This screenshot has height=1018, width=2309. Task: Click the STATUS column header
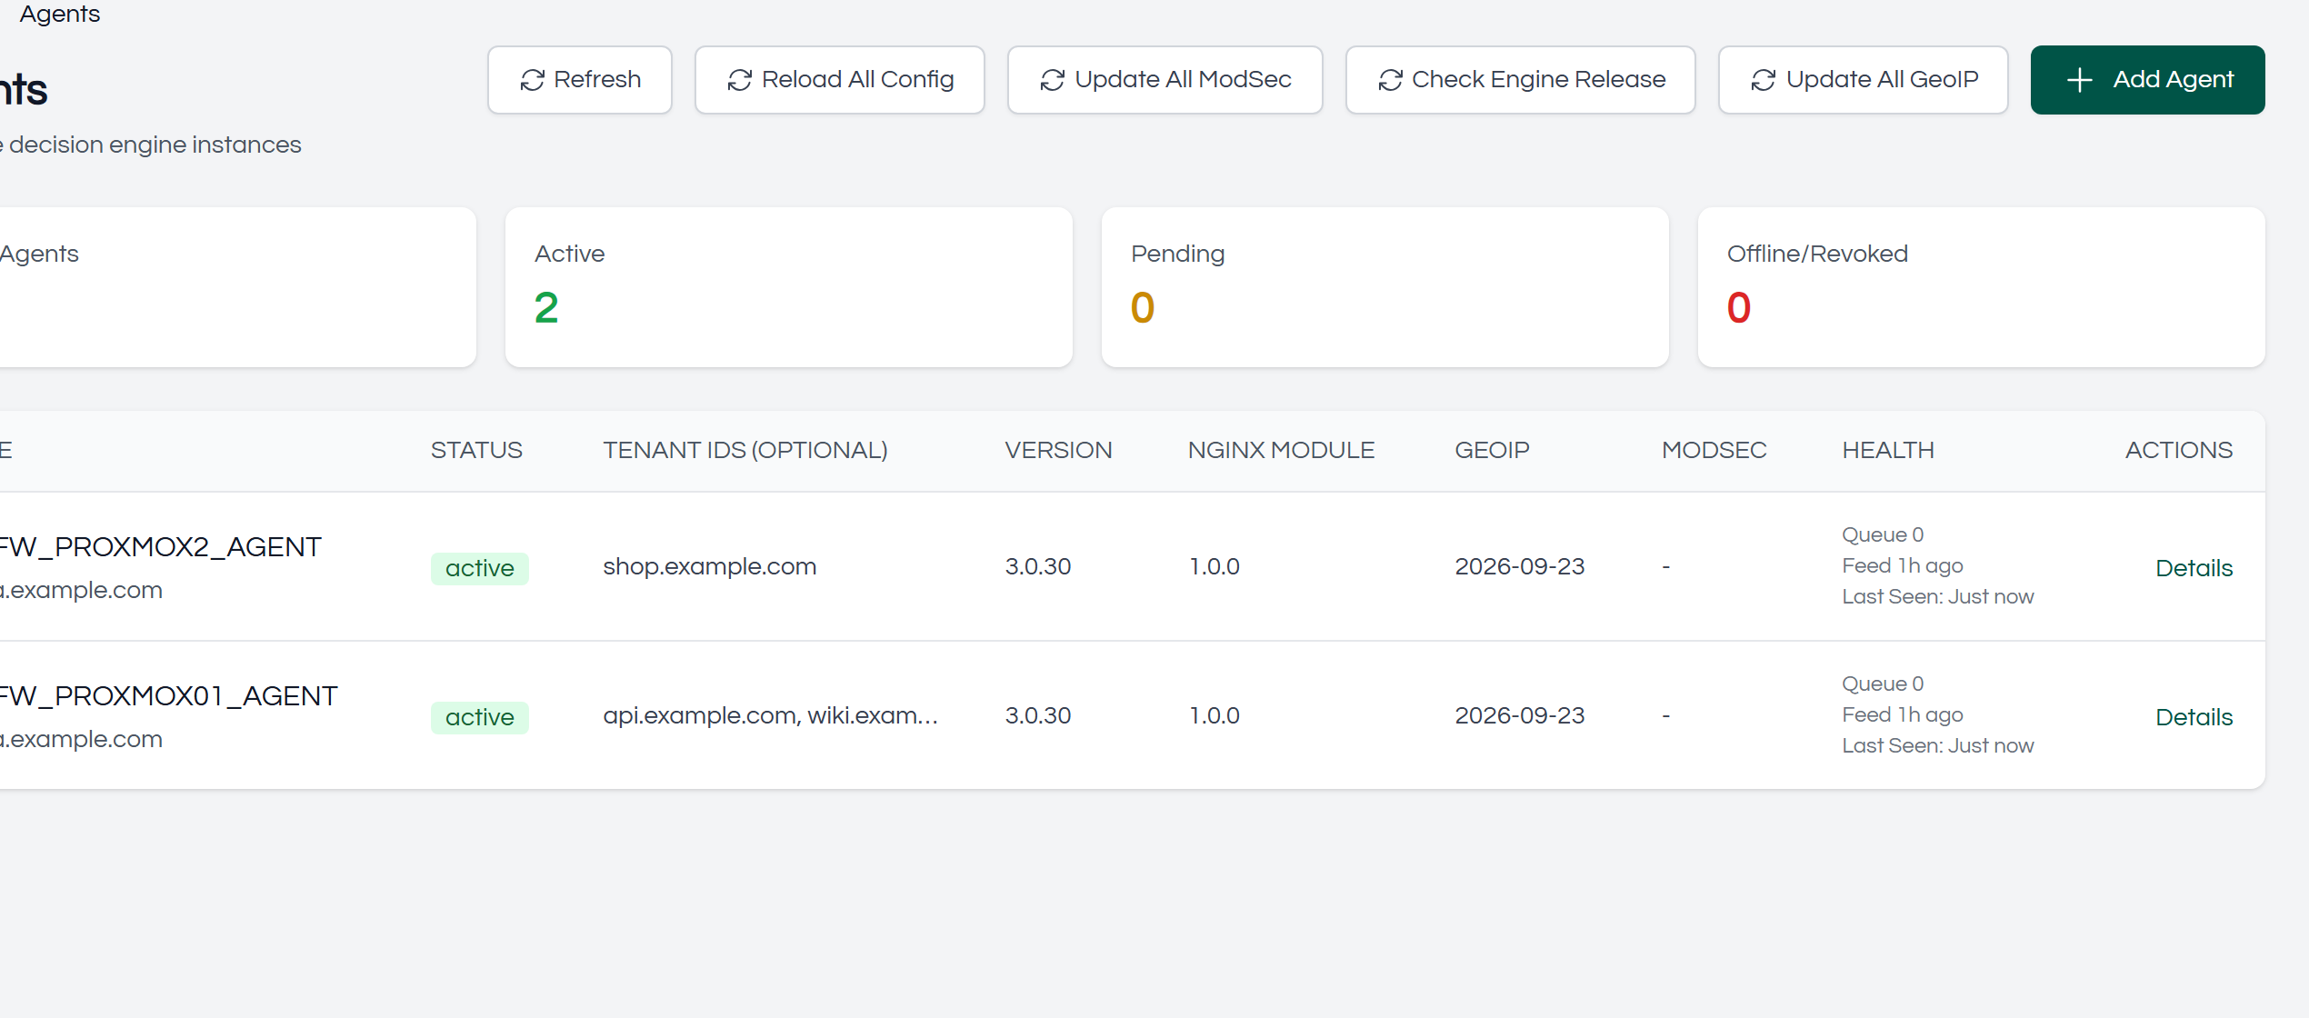pyautogui.click(x=476, y=450)
